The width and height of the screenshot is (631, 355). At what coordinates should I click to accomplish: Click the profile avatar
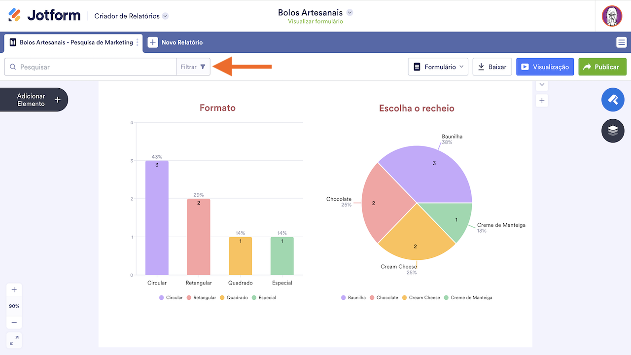[612, 16]
